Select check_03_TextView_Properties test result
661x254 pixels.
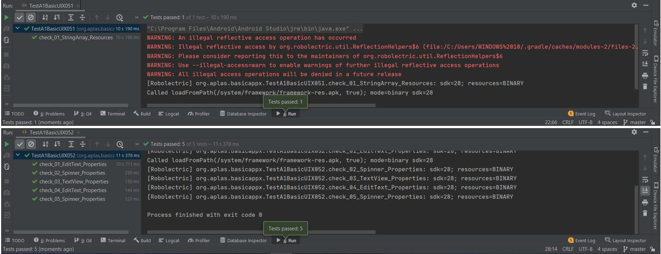click(73, 182)
